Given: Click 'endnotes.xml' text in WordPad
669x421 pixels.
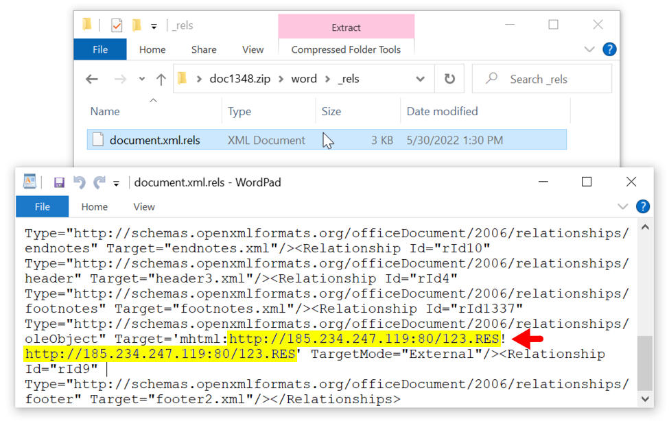Looking at the screenshot, I should point(217,248).
